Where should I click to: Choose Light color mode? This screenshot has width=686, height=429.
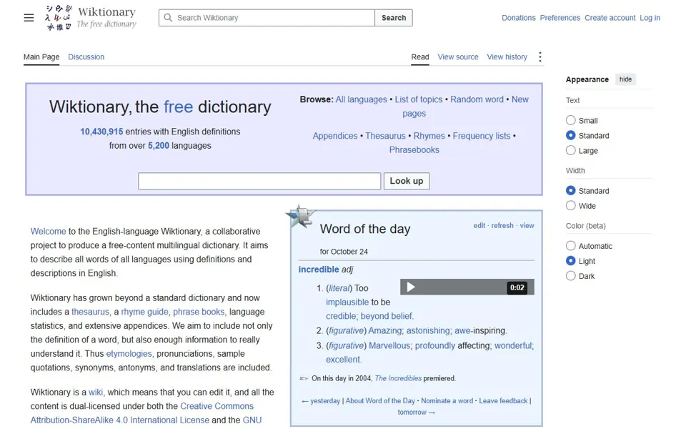570,260
